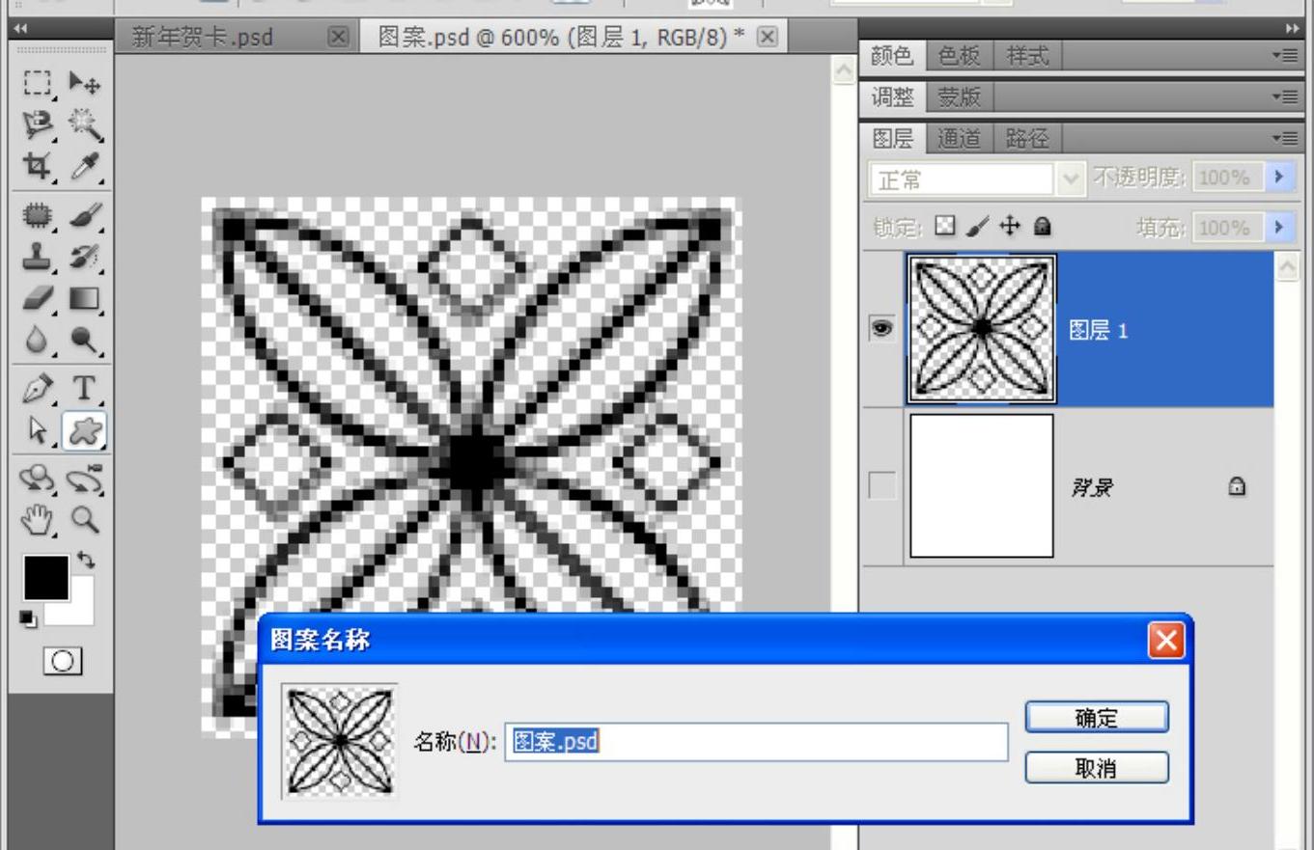Show the 背景 layer via visibility box
The height and width of the screenshot is (850, 1314).
pos(881,486)
